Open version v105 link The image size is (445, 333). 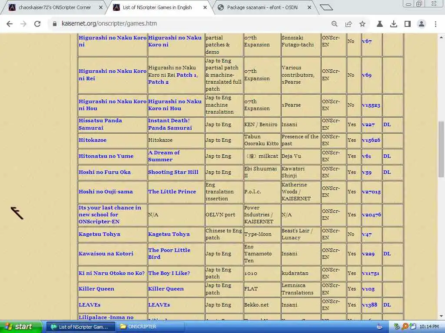368,289
